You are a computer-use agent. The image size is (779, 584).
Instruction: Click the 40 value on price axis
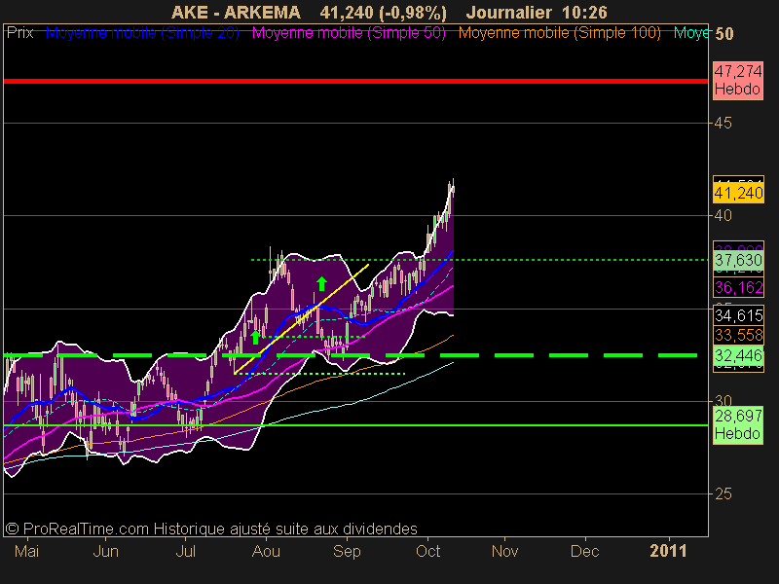[x=723, y=215]
